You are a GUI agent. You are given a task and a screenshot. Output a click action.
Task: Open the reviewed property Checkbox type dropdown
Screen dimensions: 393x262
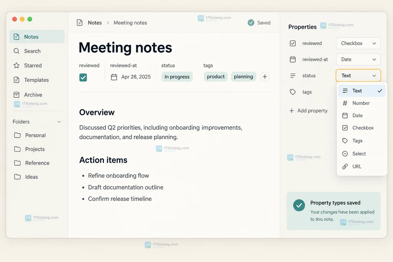(358, 43)
